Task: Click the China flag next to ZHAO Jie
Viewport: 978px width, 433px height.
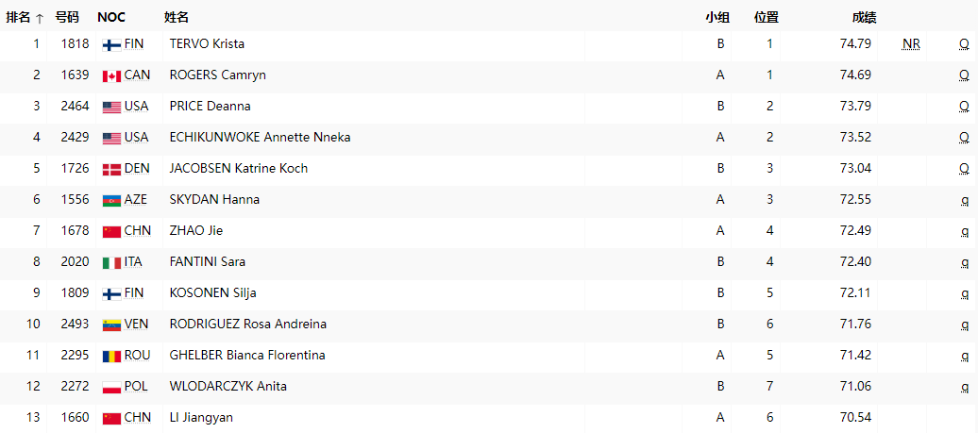Action: click(111, 231)
